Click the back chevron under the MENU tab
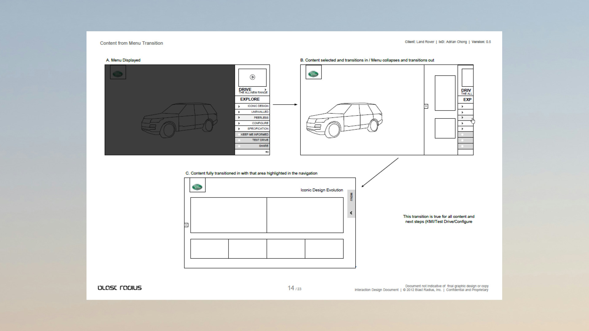This screenshot has height=331, width=589. coord(351,213)
